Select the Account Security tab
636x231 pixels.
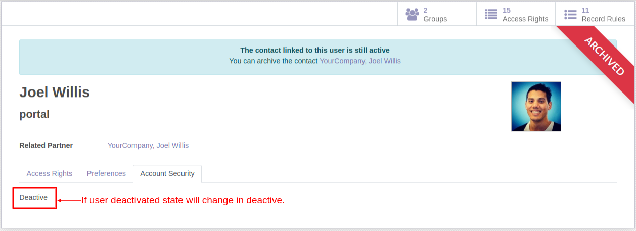click(167, 173)
